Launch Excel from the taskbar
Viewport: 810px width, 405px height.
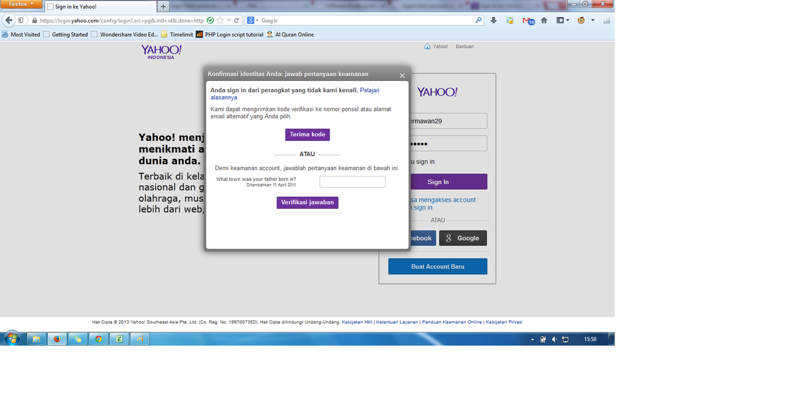point(119,339)
